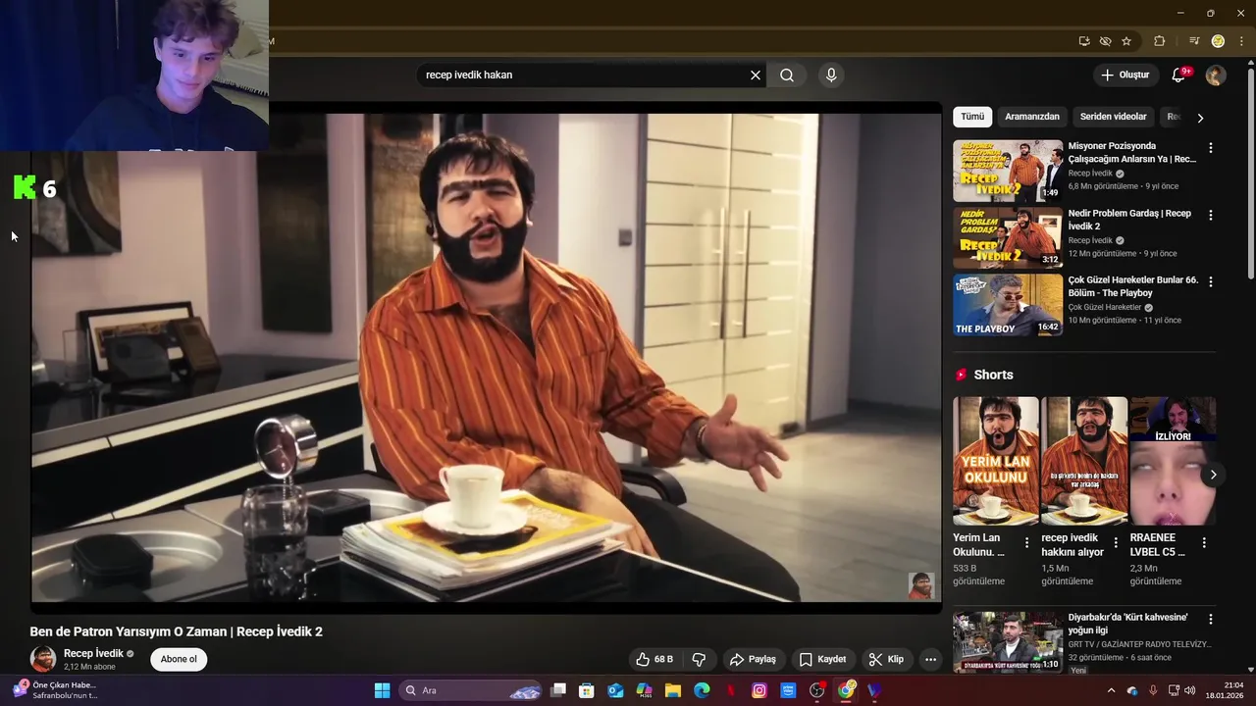Open more actions ellipsis under video

coord(930,659)
